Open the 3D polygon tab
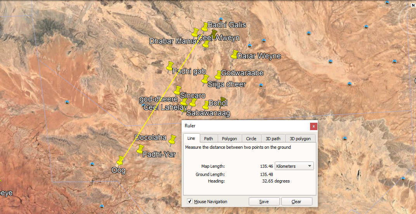416x214 pixels. pyautogui.click(x=300, y=139)
